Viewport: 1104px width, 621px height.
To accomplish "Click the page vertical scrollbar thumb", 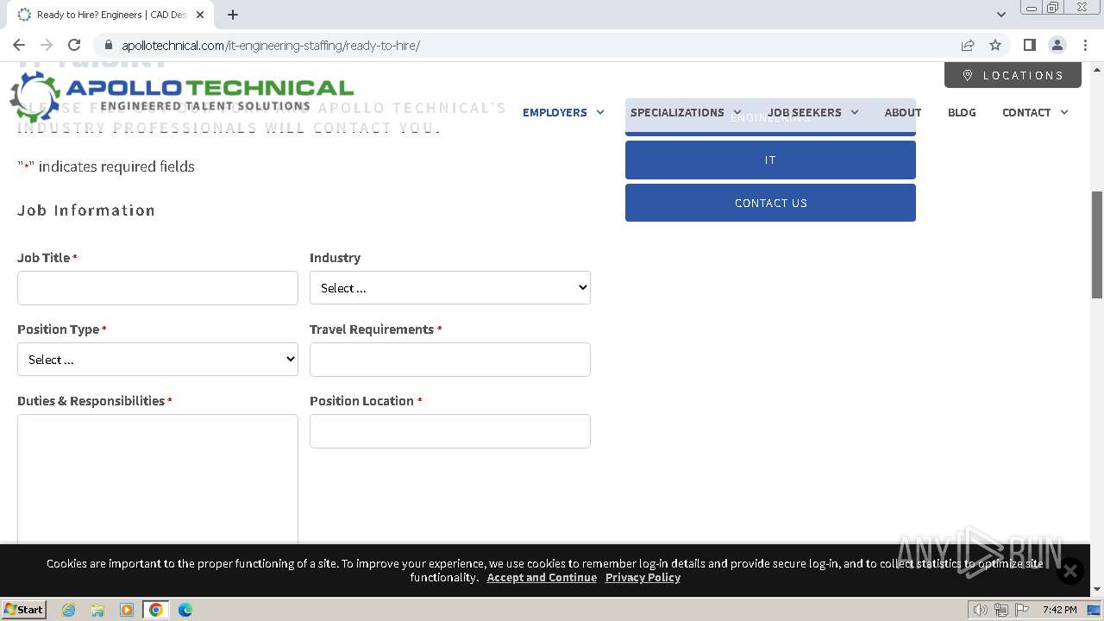I will pyautogui.click(x=1097, y=245).
